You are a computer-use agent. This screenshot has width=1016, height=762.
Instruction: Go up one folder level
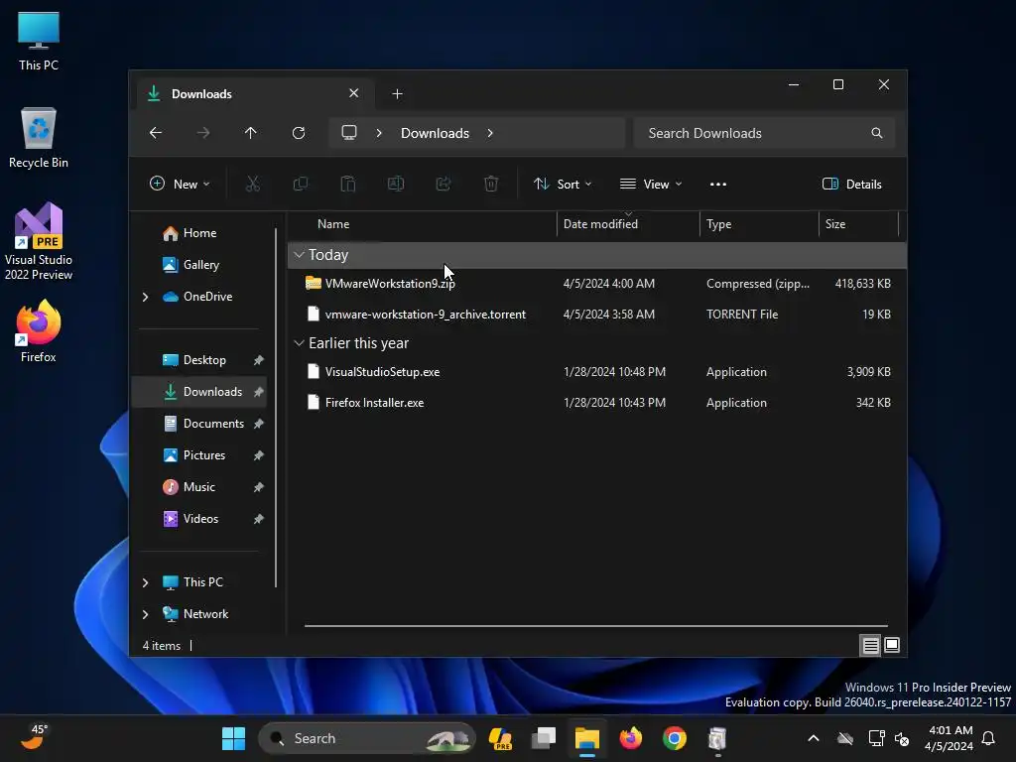click(251, 133)
